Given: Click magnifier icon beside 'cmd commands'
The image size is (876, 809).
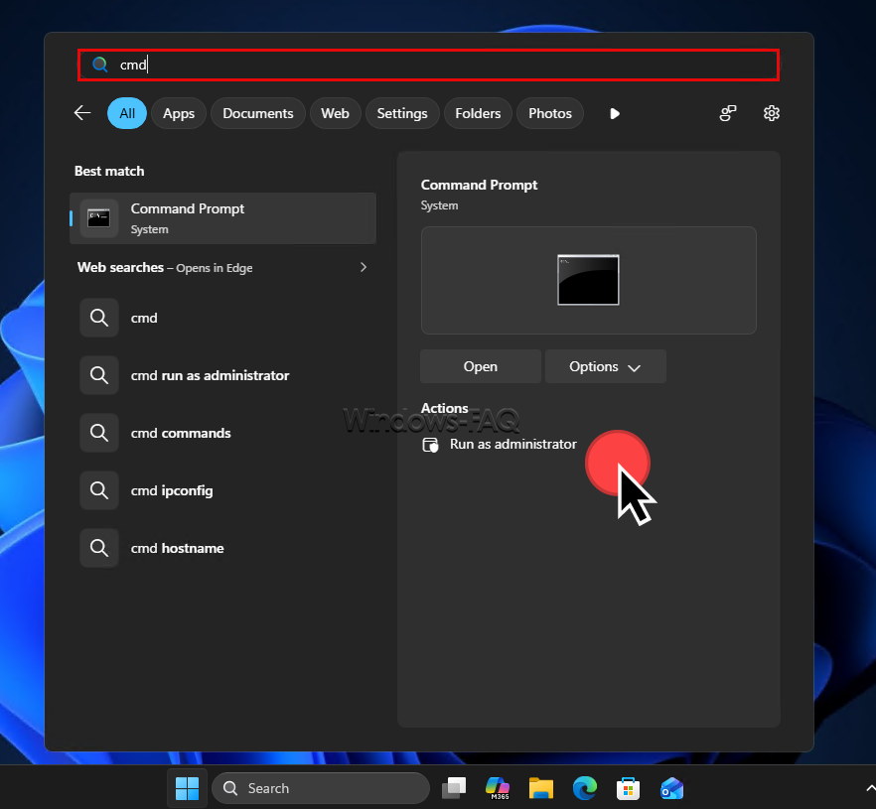Looking at the screenshot, I should point(99,433).
